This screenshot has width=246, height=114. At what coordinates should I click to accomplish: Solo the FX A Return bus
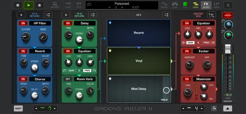tap(21, 15)
